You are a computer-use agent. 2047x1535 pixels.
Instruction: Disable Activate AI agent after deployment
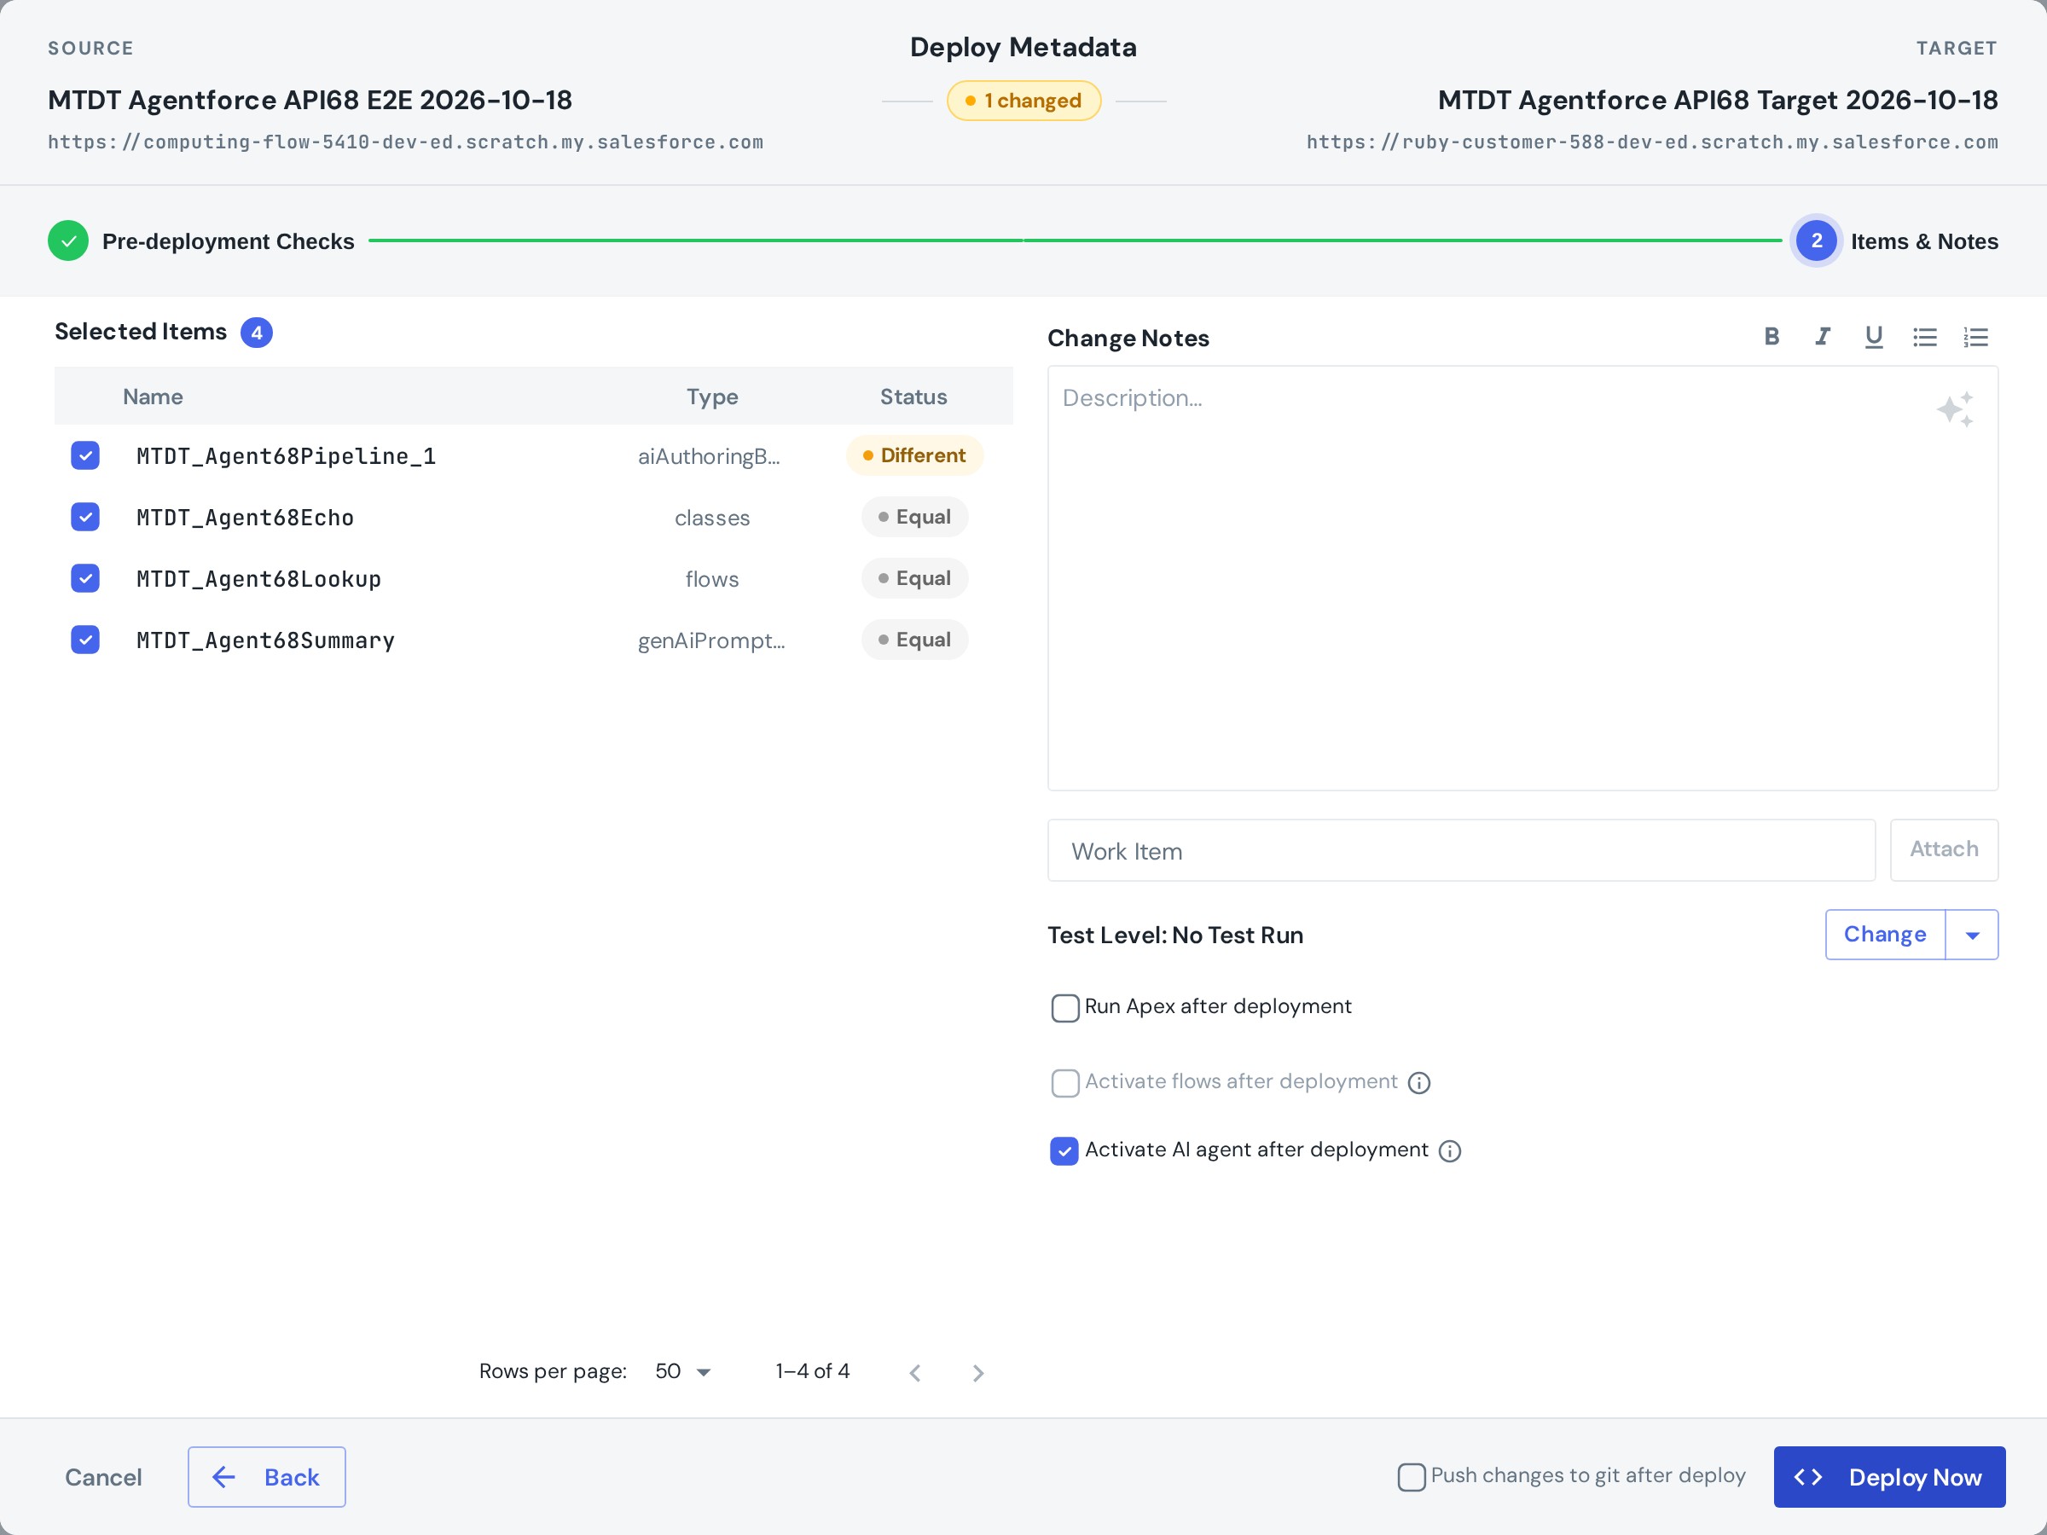tap(1064, 1151)
